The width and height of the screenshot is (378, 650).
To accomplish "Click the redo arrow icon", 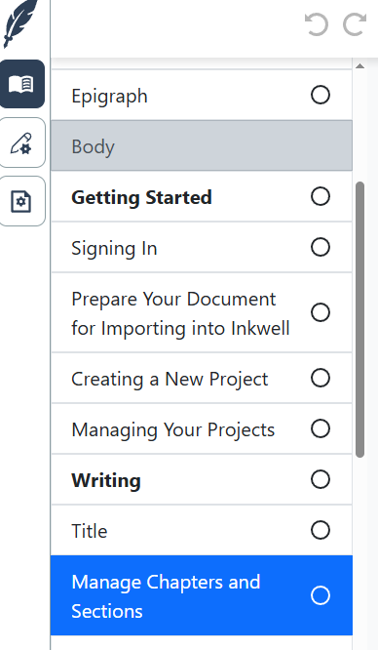I will click(x=355, y=24).
